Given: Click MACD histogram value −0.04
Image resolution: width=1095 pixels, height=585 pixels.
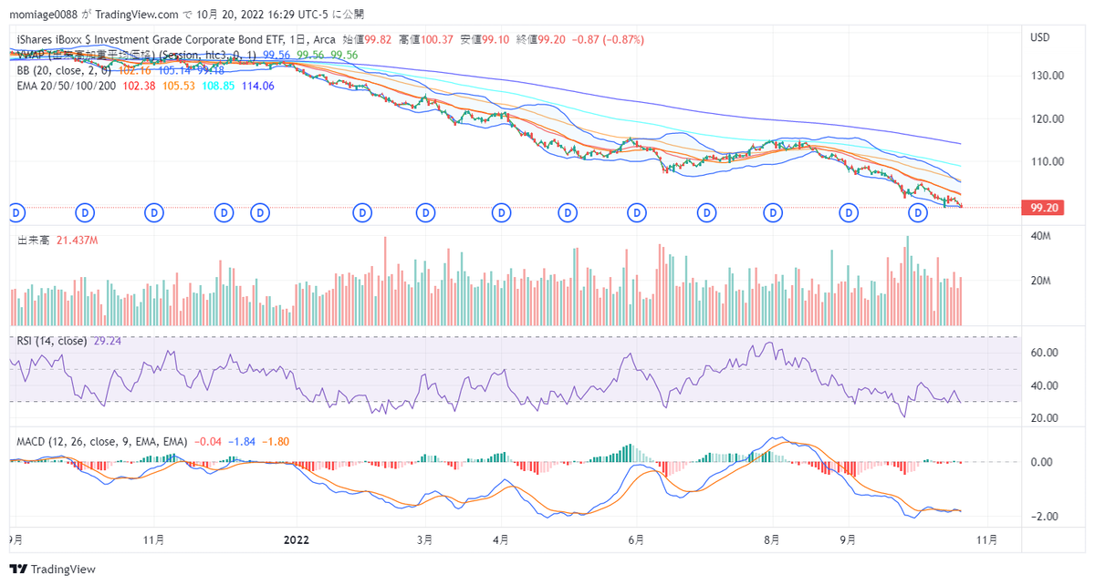Looking at the screenshot, I should 209,441.
